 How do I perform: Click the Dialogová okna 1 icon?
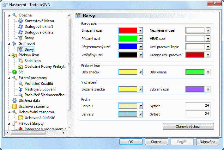click(21, 27)
